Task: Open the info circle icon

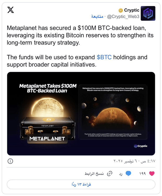Action: pos(10,161)
